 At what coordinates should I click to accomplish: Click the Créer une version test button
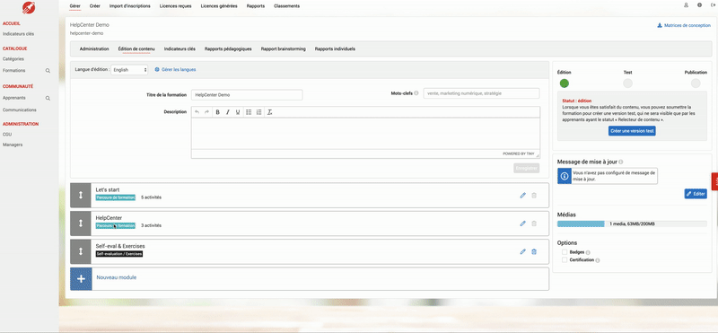(x=632, y=131)
